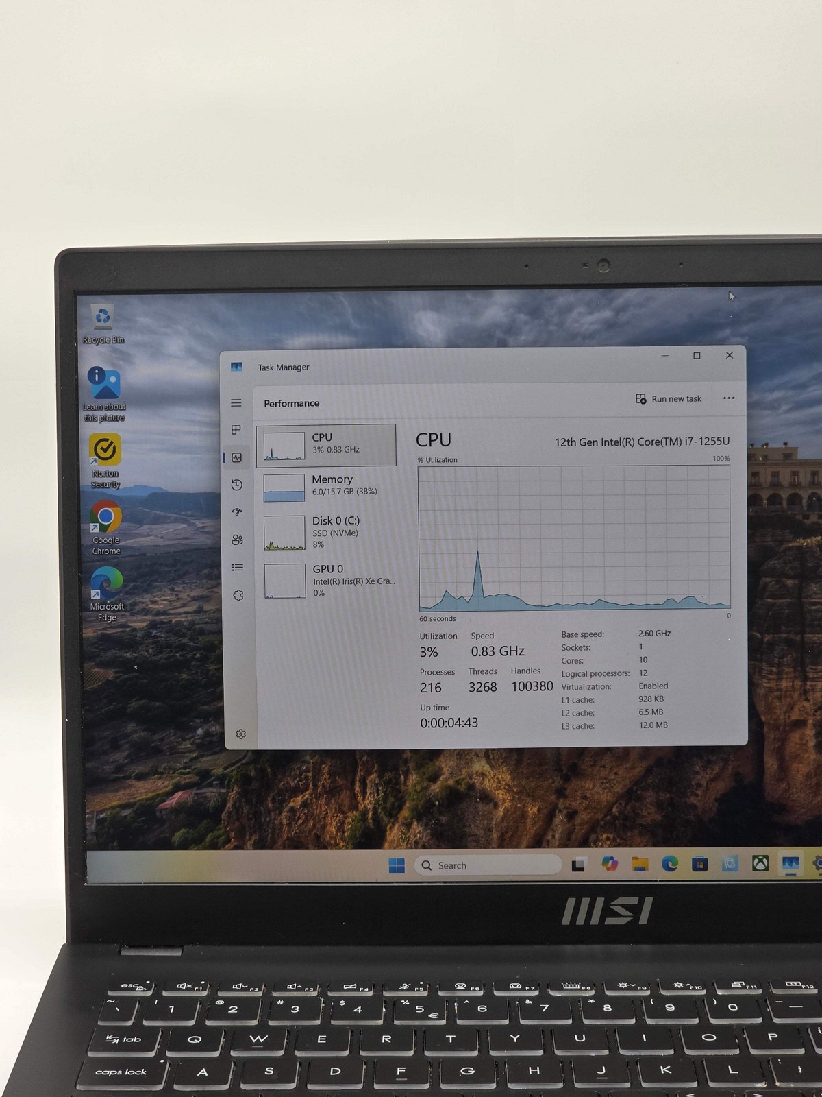The width and height of the screenshot is (822, 1097).
Task: Open the Microsoft Edge desktop shortcut
Action: click(x=107, y=593)
